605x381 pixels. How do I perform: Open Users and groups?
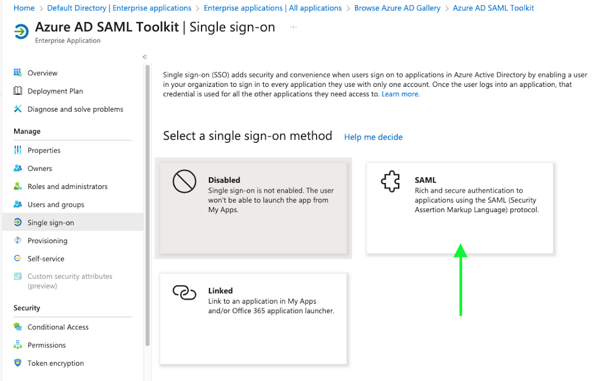[x=56, y=204]
